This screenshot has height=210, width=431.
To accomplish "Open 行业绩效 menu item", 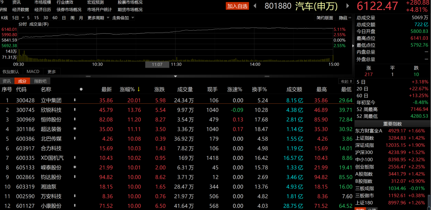I will coord(65,2).
